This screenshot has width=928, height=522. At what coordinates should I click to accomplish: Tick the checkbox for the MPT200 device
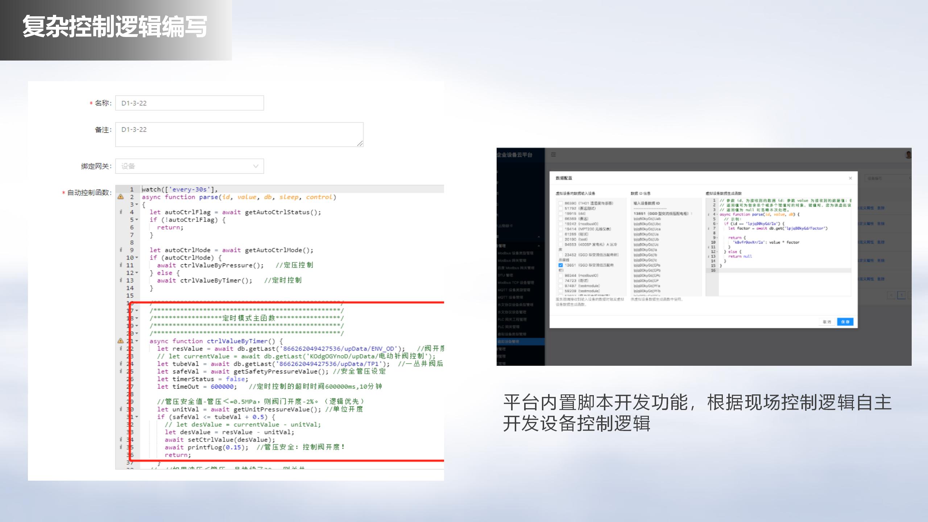coord(560,229)
